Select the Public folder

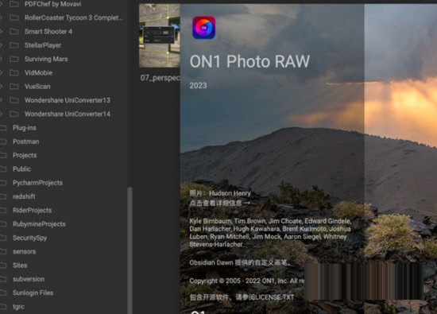click(x=21, y=169)
